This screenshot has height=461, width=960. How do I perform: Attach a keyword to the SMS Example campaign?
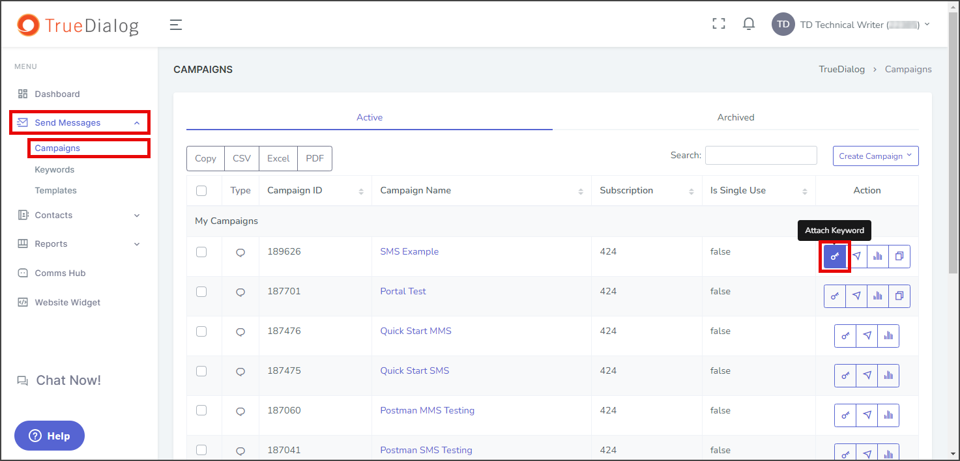tap(835, 257)
